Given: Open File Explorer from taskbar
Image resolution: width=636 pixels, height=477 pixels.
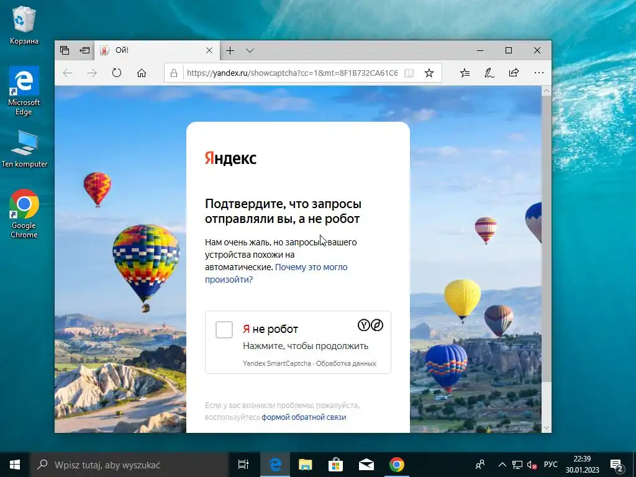Looking at the screenshot, I should coord(306,465).
